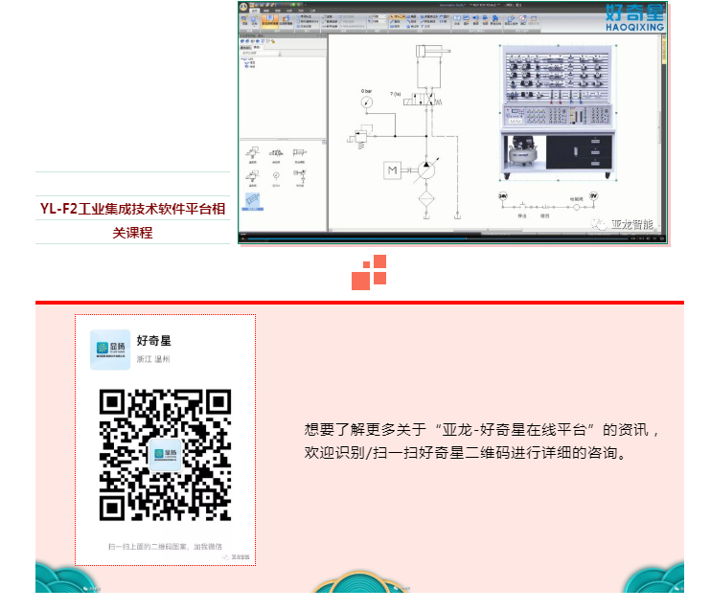The height and width of the screenshot is (611, 711).
Task: Click the 0 bar pressure gauge symbol
Action: 366,102
